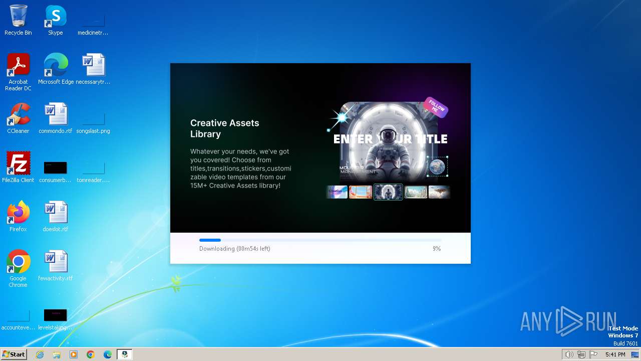Switch to the installer taskbar button
Image resolution: width=641 pixels, height=361 pixels.
coord(125,354)
